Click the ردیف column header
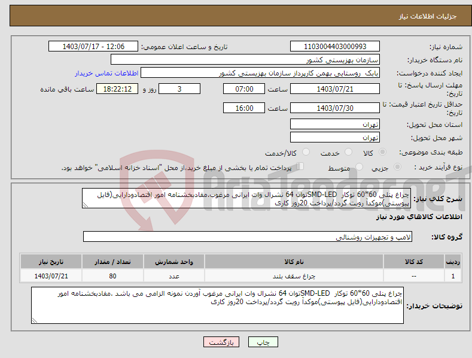This screenshot has height=358, width=472. pos(453,262)
